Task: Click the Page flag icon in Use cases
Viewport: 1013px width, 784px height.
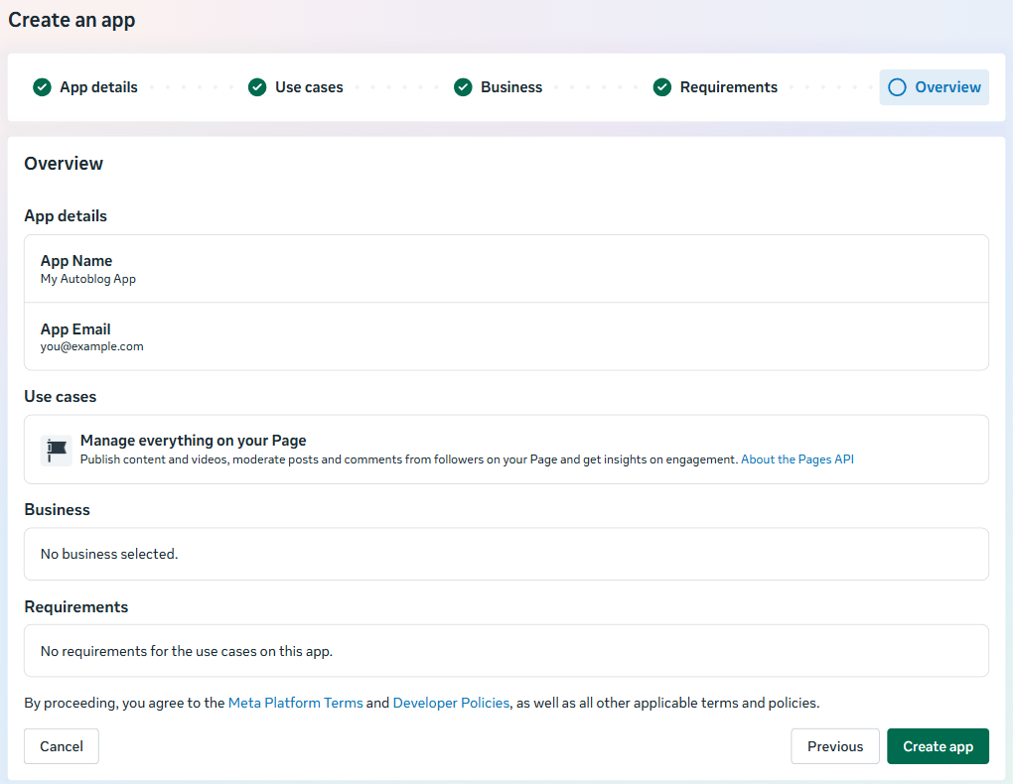Action: [x=57, y=450]
